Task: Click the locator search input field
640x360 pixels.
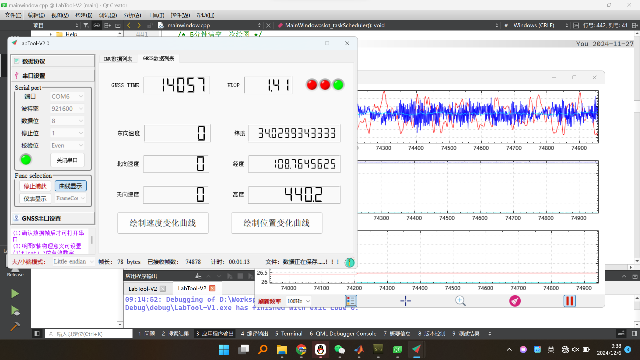Action: pos(89,334)
